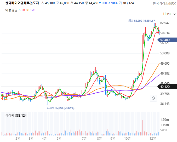The image size is (177, 142).
Task: Click the 거래량 383,124 volume label
Action: coord(16,115)
